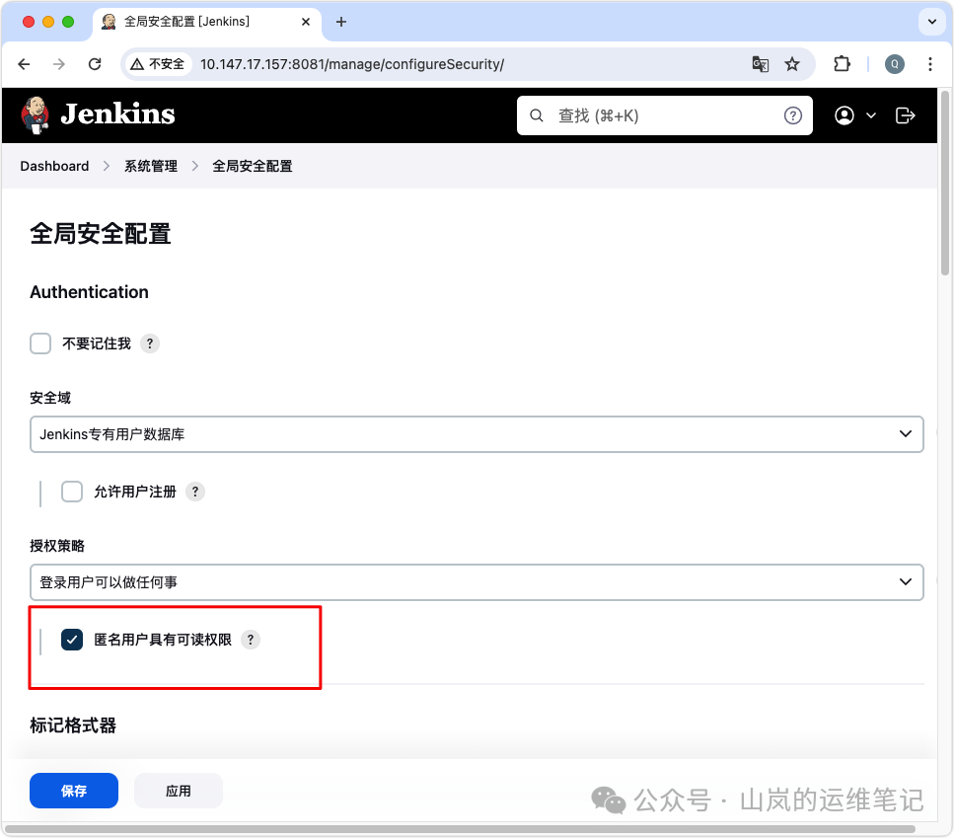Expand the user account chevron in header
954x838 pixels.
[x=870, y=114]
